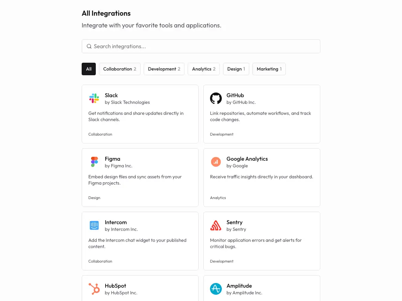Viewport: 402px width, 301px height.
Task: Click the Sentry logo icon
Action: [x=216, y=225]
